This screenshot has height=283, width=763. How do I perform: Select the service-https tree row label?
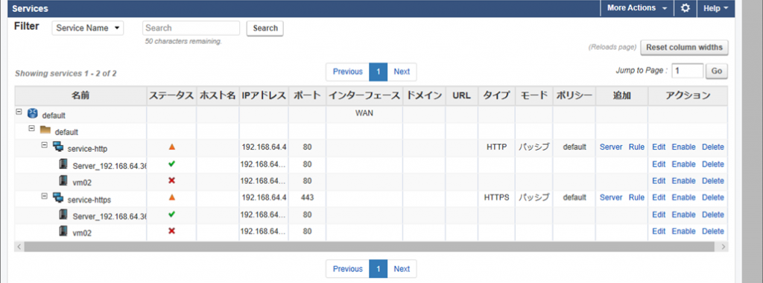click(89, 200)
